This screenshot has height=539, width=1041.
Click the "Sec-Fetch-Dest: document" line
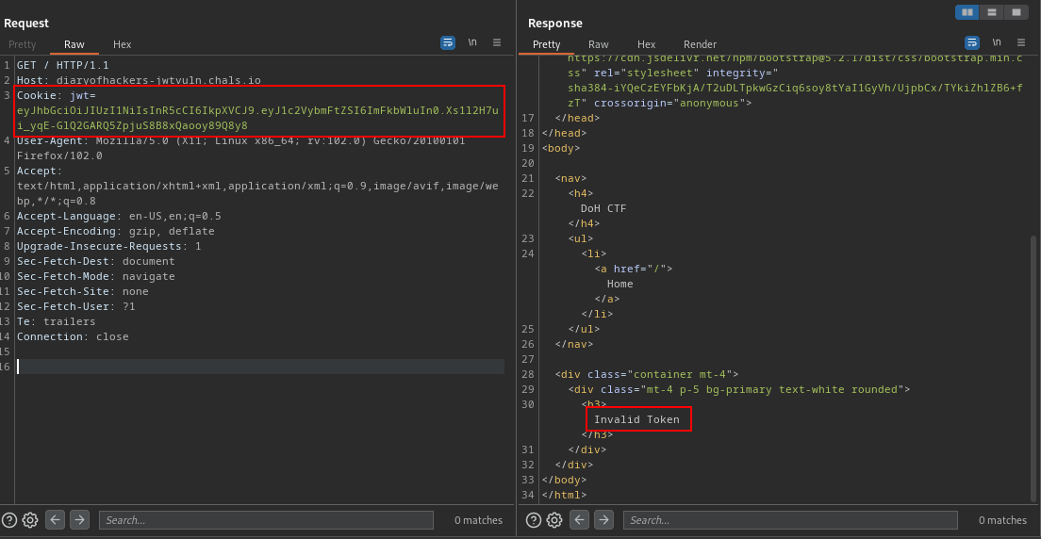click(x=95, y=261)
